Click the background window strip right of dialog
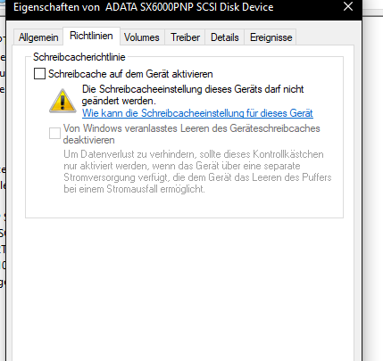This screenshot has width=383, height=361. click(372, 185)
